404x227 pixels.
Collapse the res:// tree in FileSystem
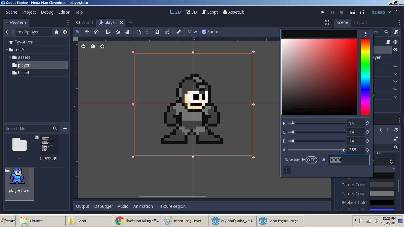(7, 50)
